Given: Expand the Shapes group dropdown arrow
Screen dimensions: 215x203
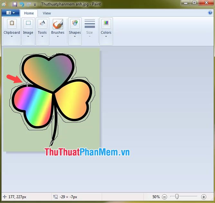Looking at the screenshot, I should (x=75, y=37).
